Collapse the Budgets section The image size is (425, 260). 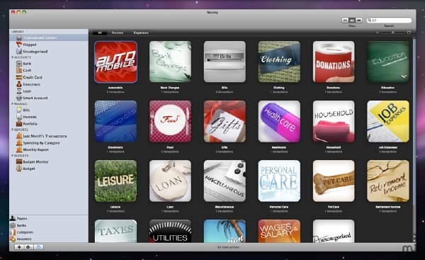(x=12, y=155)
